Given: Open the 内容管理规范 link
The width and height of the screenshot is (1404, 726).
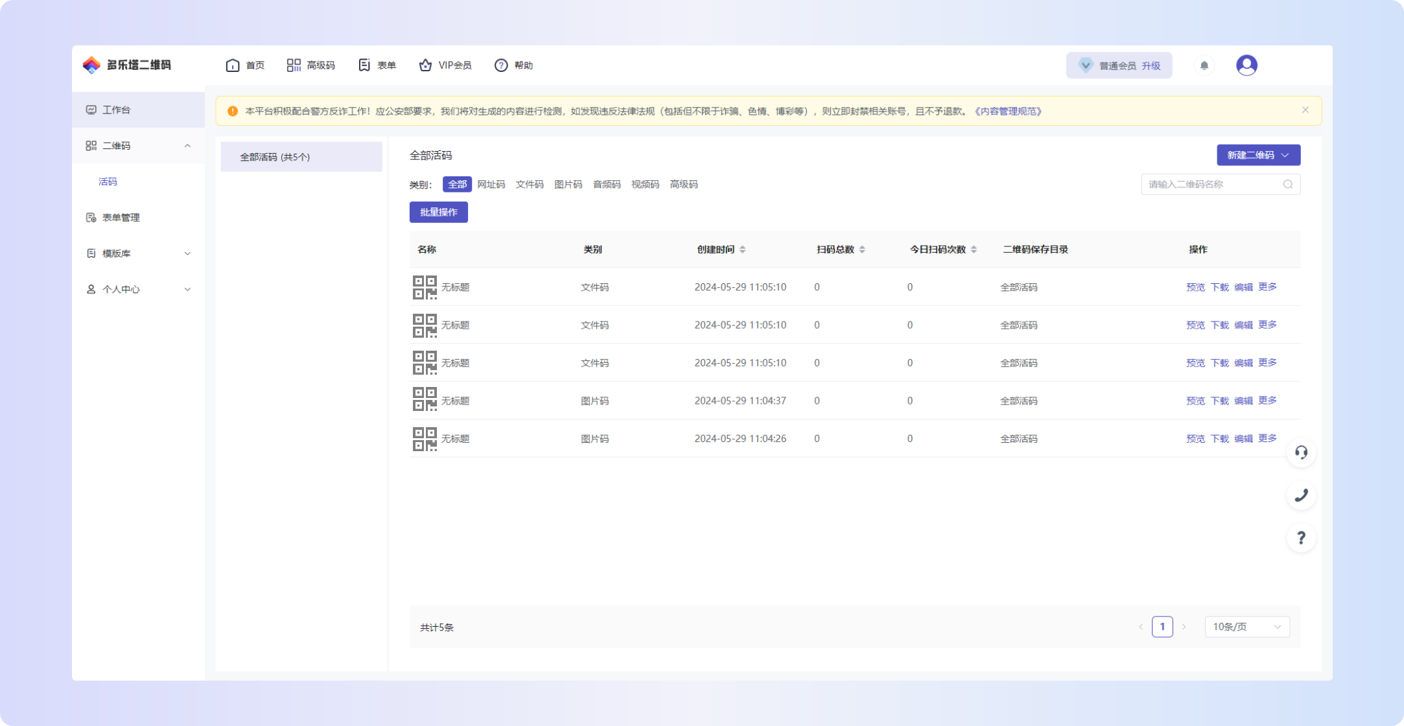Looking at the screenshot, I should coord(1008,111).
